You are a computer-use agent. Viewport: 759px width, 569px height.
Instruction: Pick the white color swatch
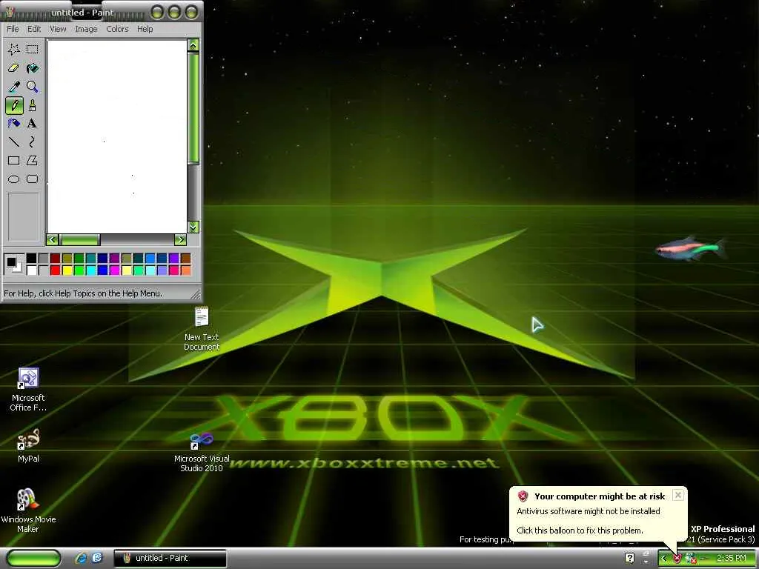click(x=31, y=270)
